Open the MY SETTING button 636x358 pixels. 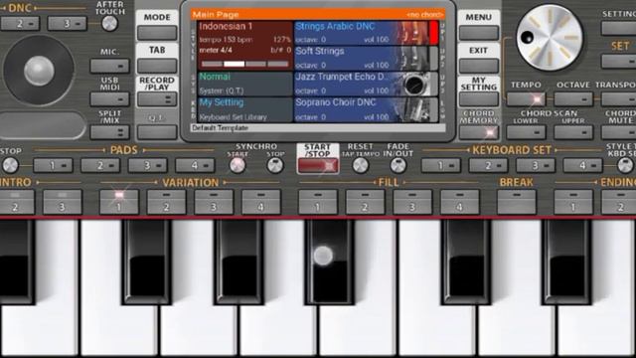click(479, 99)
